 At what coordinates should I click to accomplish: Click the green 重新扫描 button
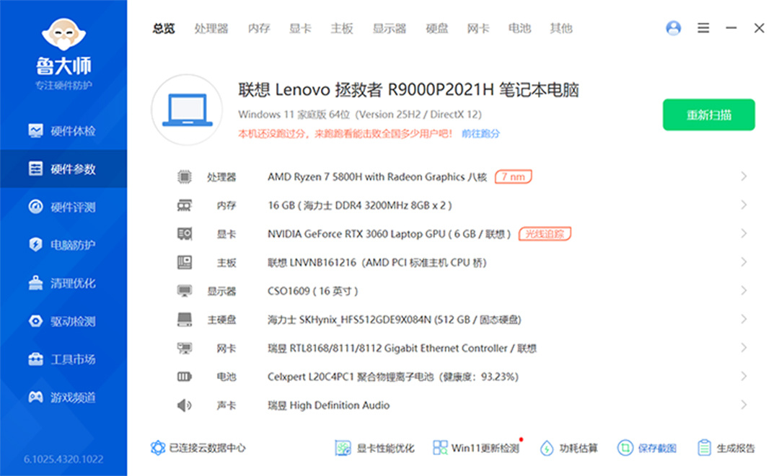tap(708, 115)
